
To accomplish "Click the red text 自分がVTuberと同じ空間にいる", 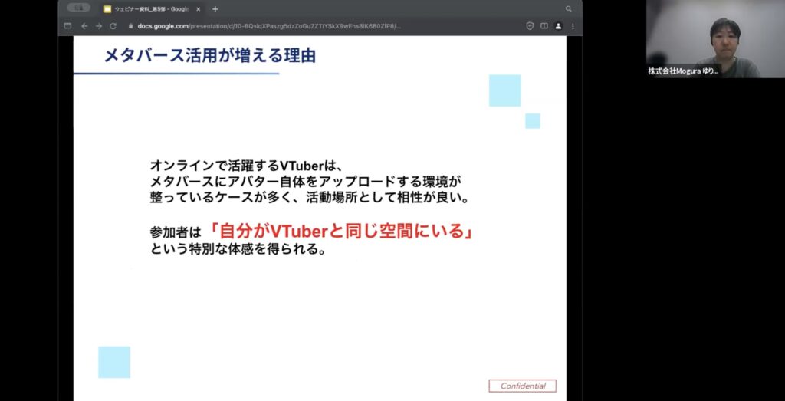I will 341,232.
